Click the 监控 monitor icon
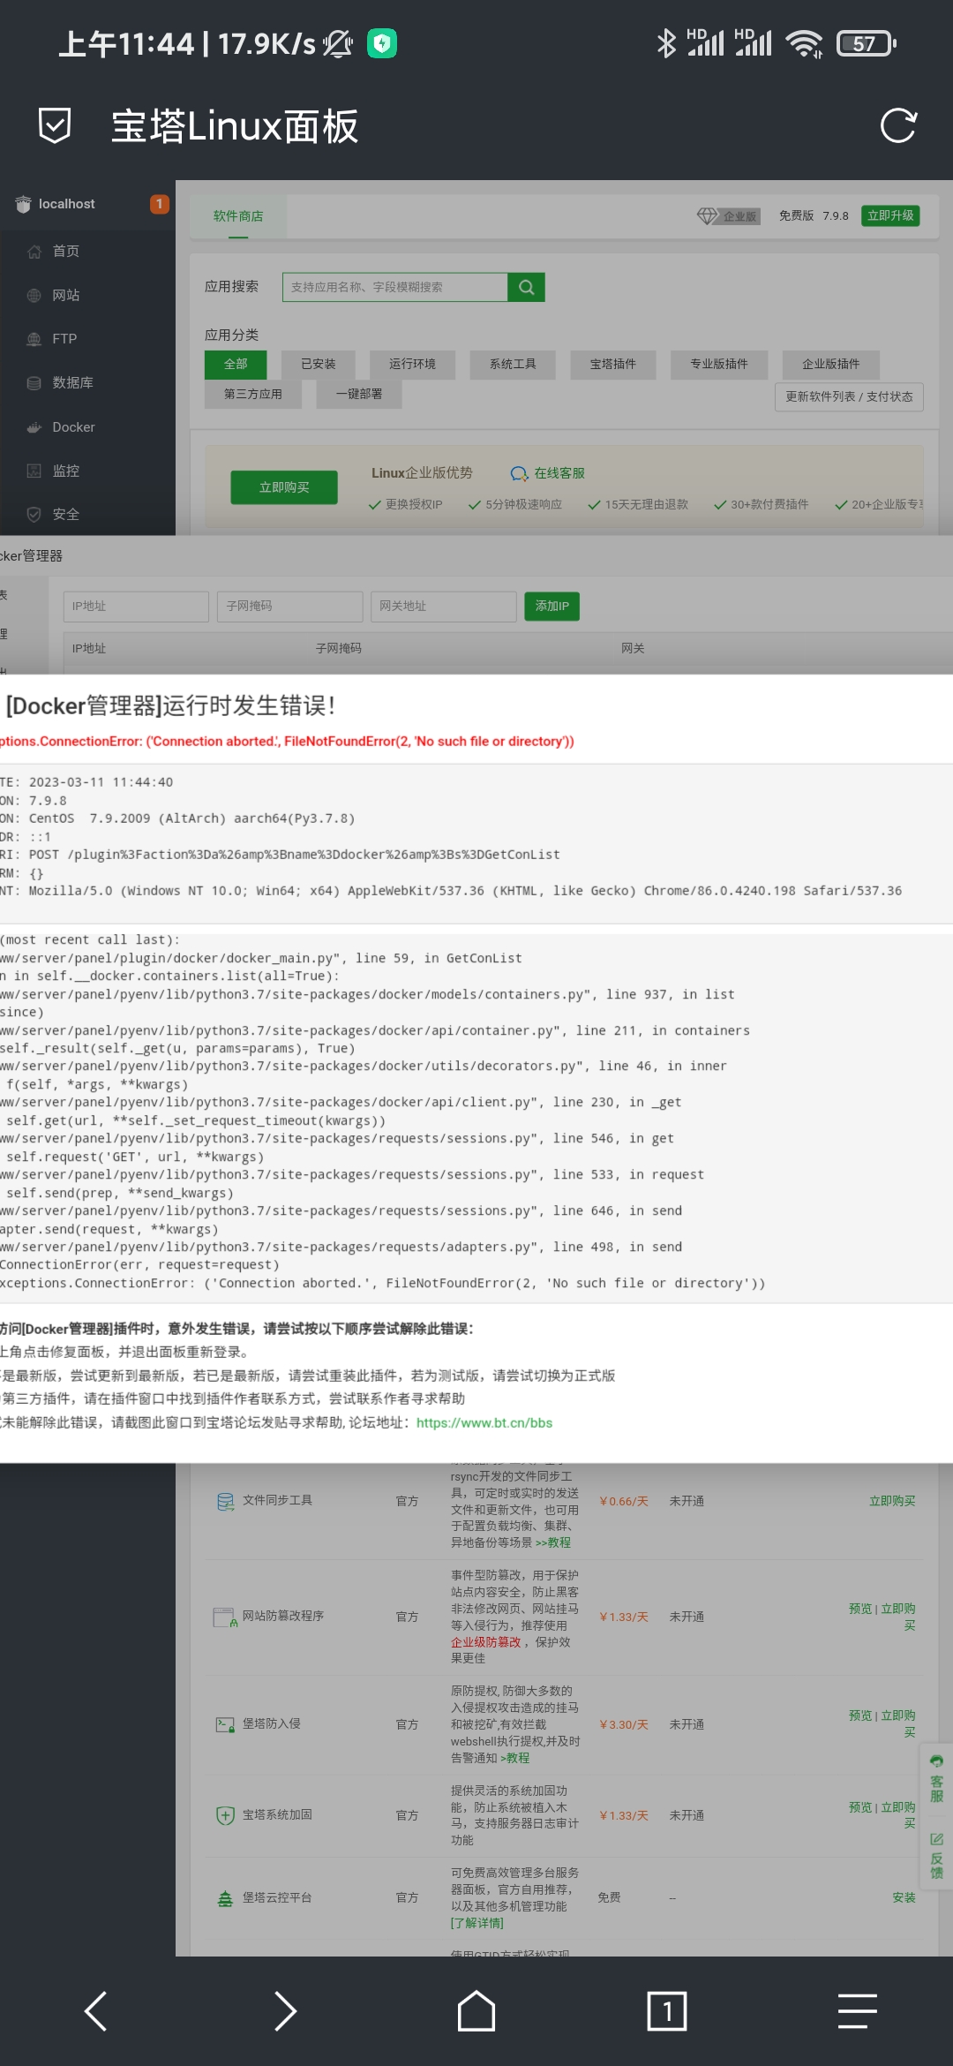This screenshot has width=953, height=2066. click(x=34, y=471)
